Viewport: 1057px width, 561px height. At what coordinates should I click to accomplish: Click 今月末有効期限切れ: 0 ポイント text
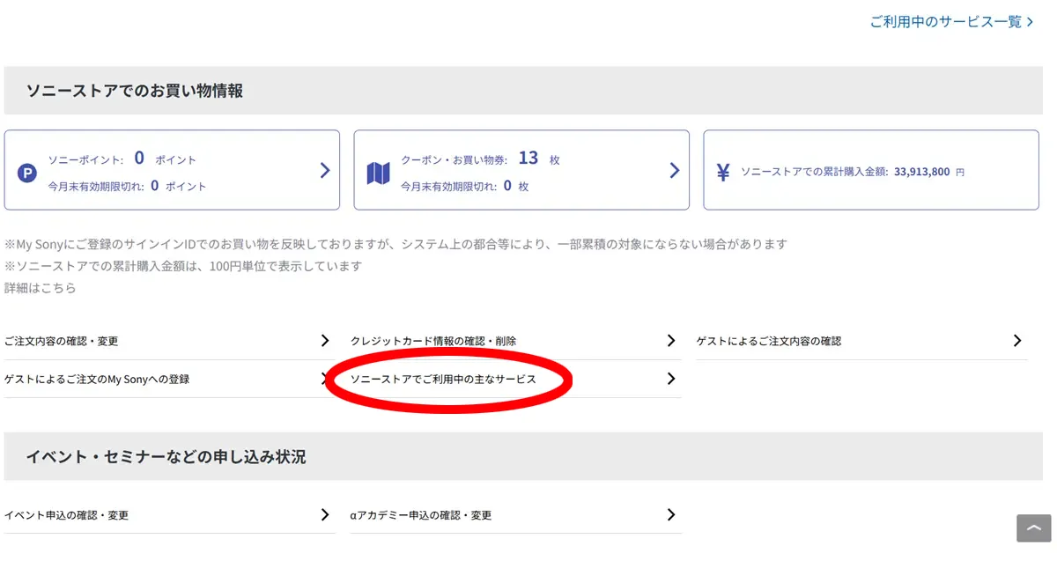coord(128,186)
